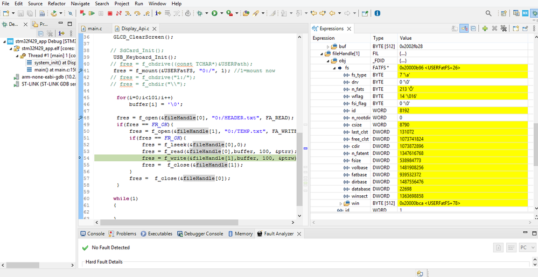Switch to the MX device configuration perspective
538x277 pixels.
(525, 13)
